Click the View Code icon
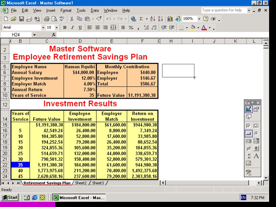 point(248,117)
